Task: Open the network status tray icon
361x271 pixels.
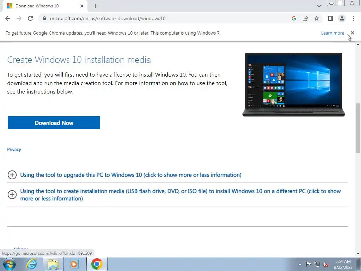Action: 317,264
